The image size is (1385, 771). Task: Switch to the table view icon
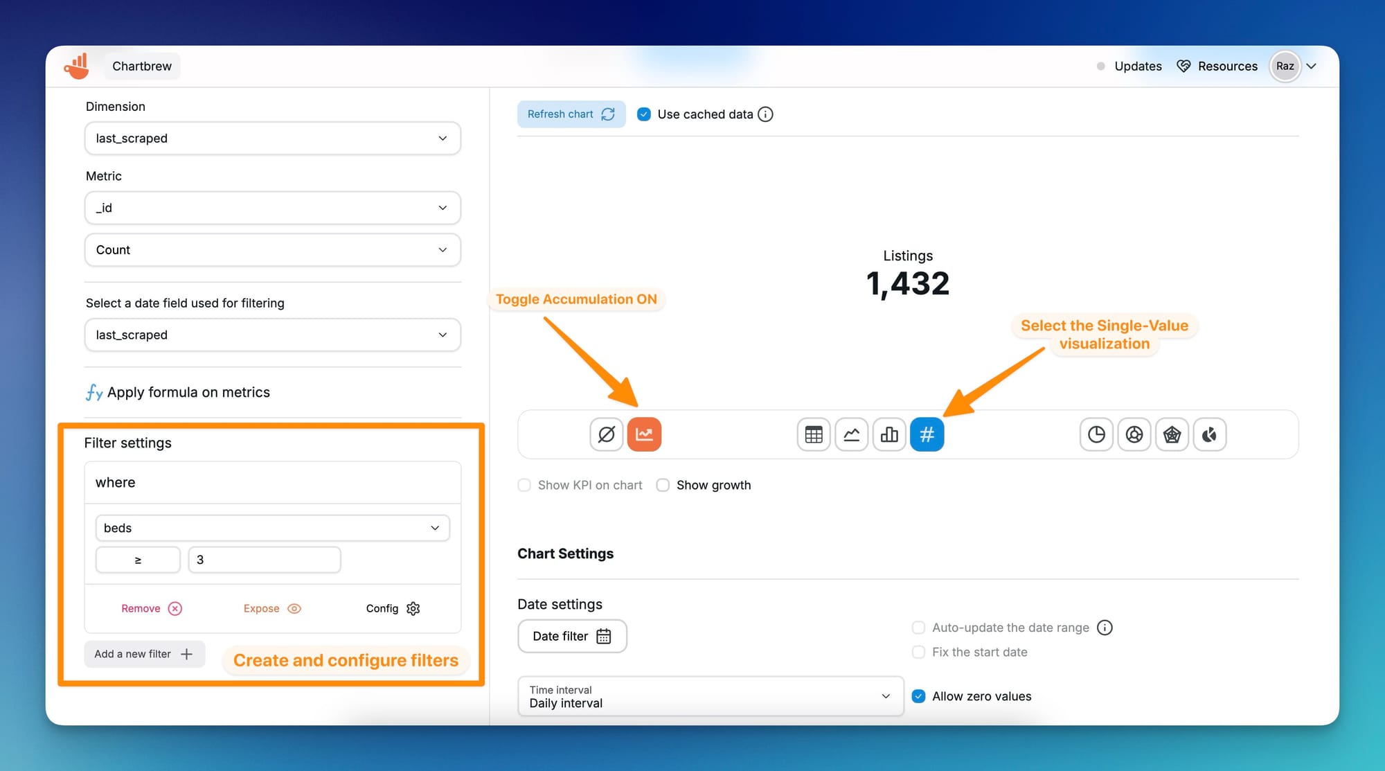(x=813, y=434)
